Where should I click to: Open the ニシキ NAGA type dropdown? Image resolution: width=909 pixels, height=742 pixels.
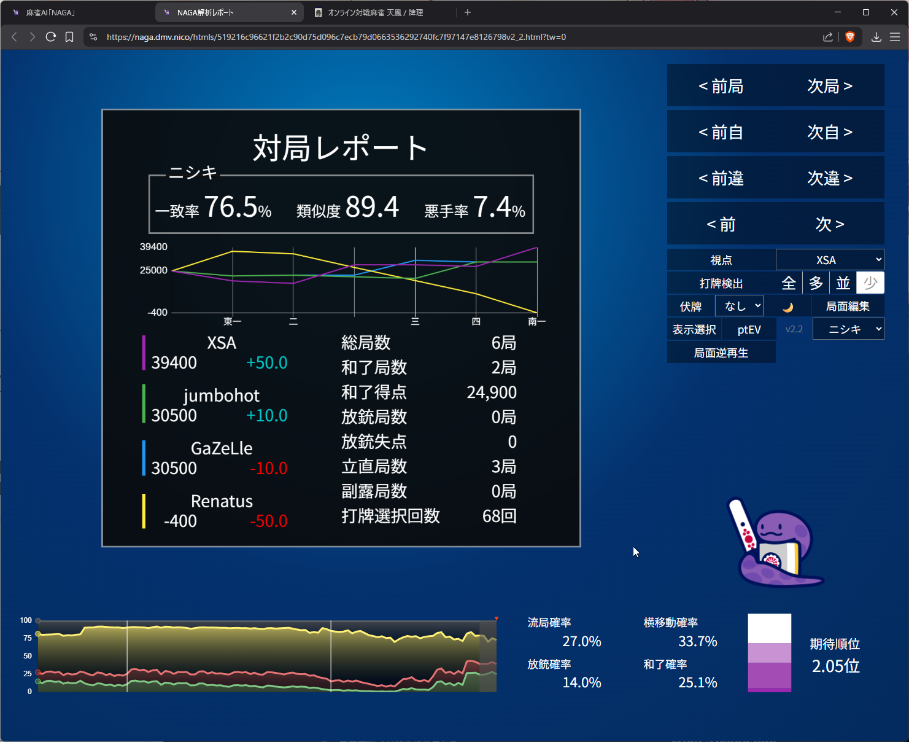pos(848,329)
